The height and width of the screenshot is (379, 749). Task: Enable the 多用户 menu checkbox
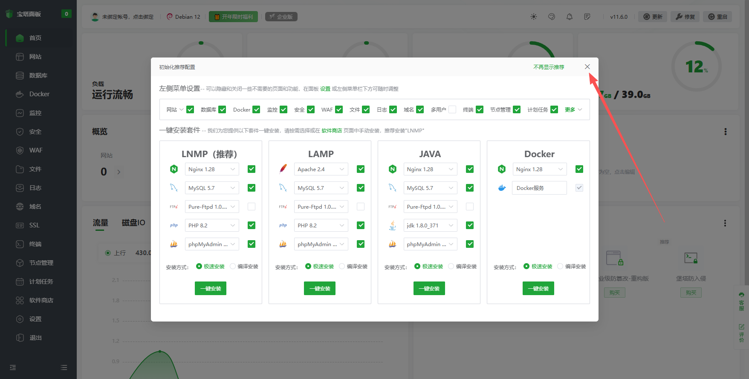pos(452,109)
